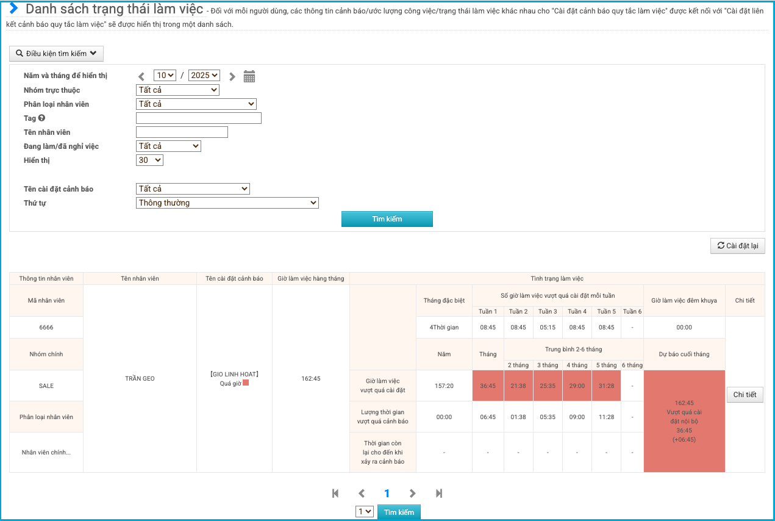The image size is (775, 521).
Task: Go to previous month arrow
Action: 141,76
